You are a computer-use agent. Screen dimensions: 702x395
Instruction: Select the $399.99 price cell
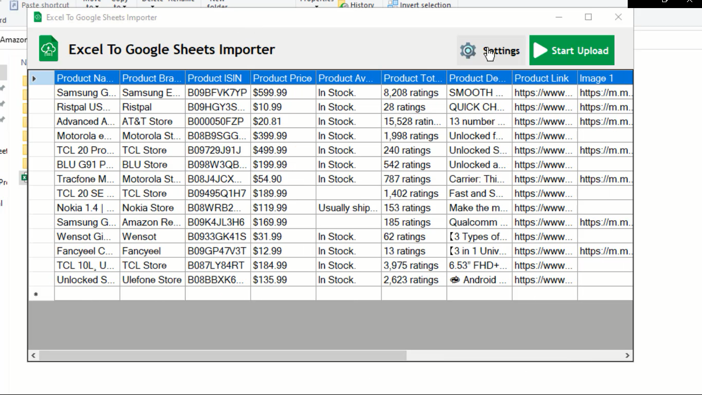point(283,136)
